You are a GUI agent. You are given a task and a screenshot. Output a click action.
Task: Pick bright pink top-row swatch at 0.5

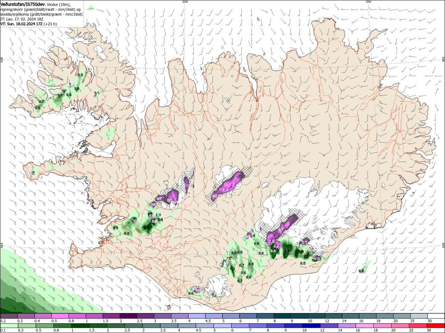(60, 316)
